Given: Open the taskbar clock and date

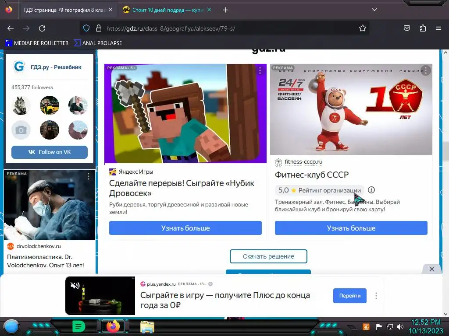Looking at the screenshot, I should [426, 326].
